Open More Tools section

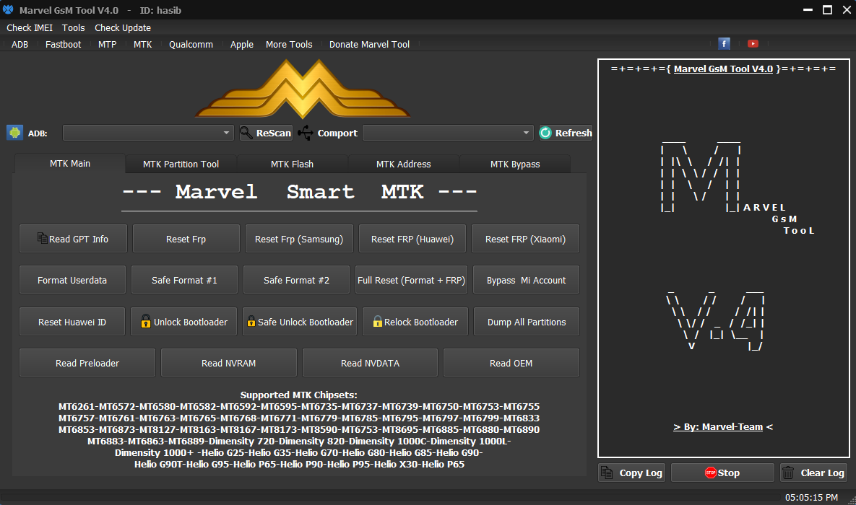[x=289, y=44]
